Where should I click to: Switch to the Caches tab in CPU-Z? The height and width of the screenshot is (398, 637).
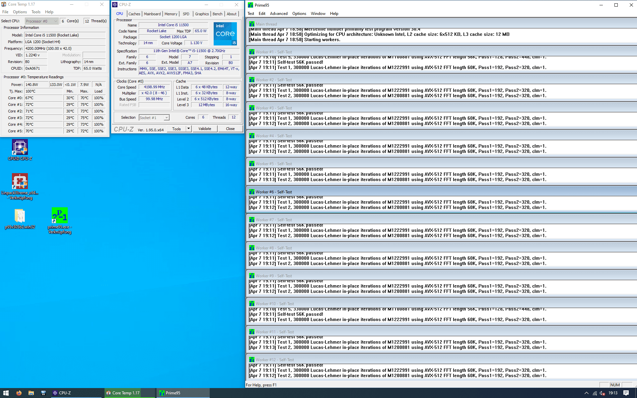click(134, 14)
